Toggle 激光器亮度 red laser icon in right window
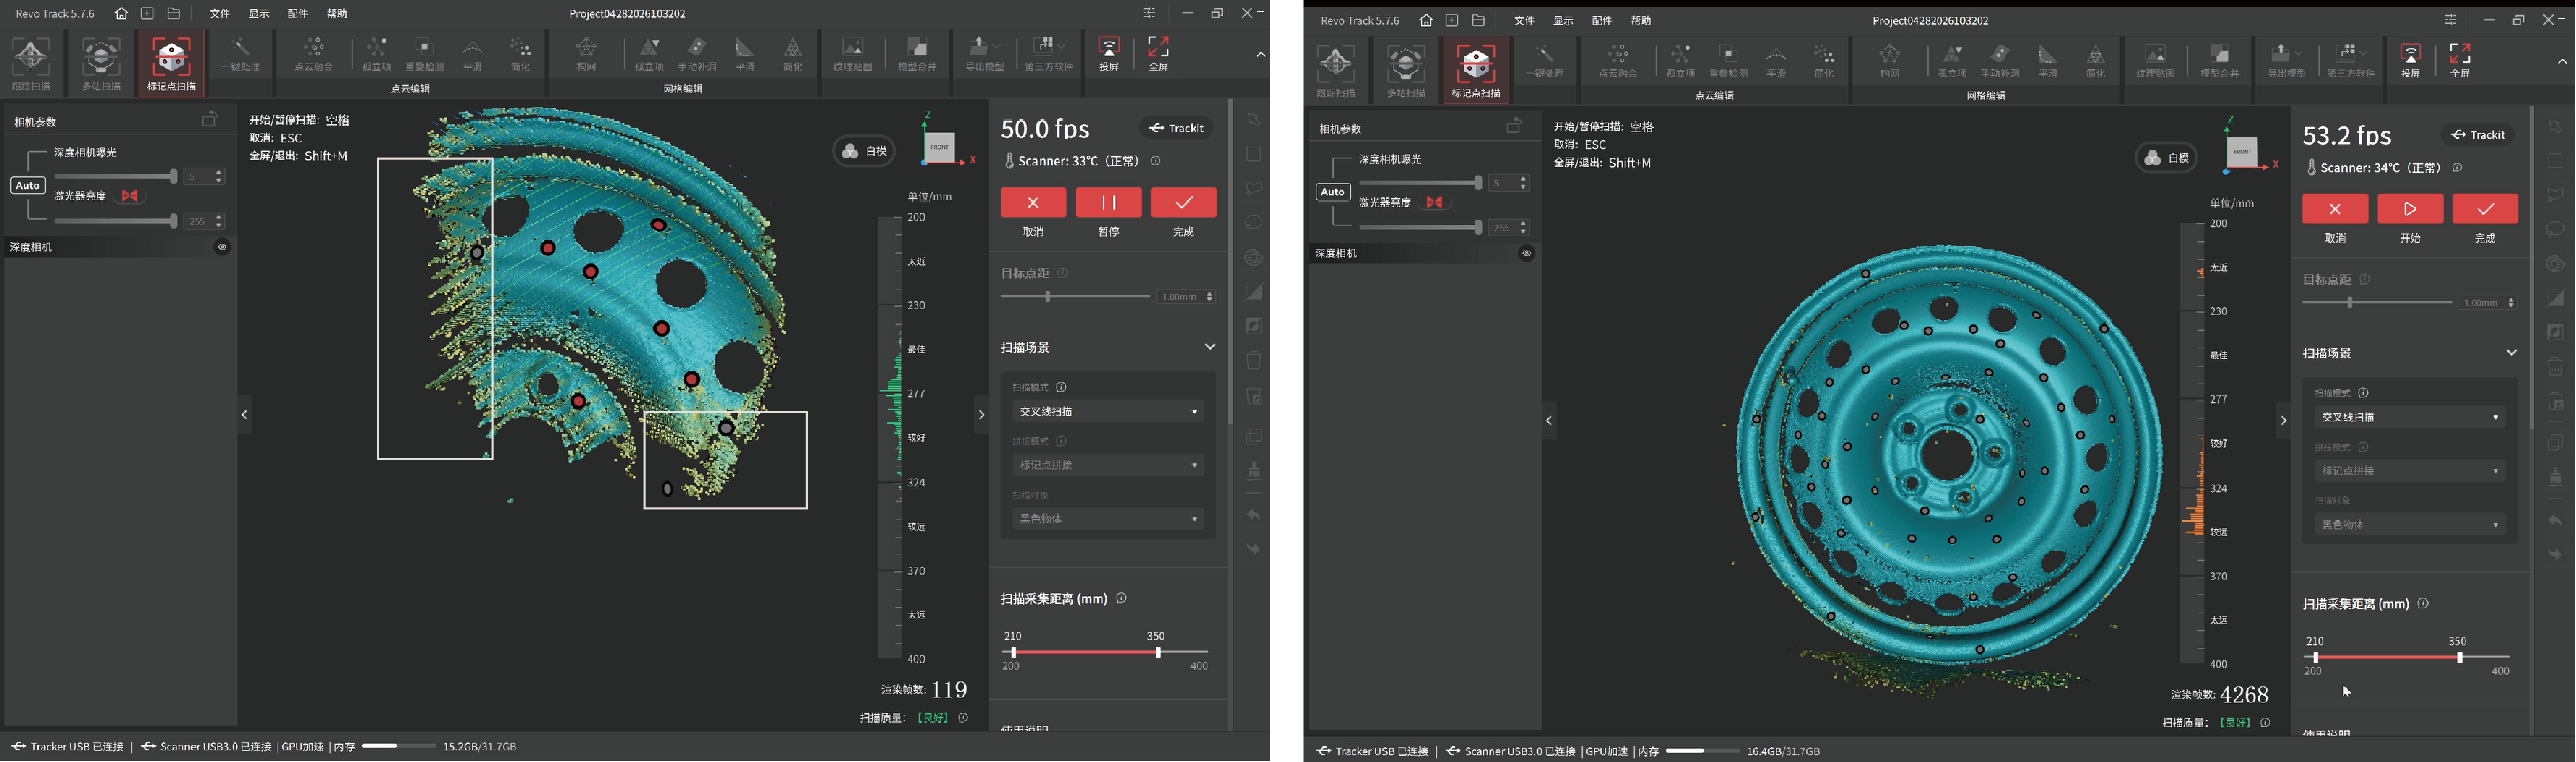This screenshot has width=2576, height=762. (1434, 202)
